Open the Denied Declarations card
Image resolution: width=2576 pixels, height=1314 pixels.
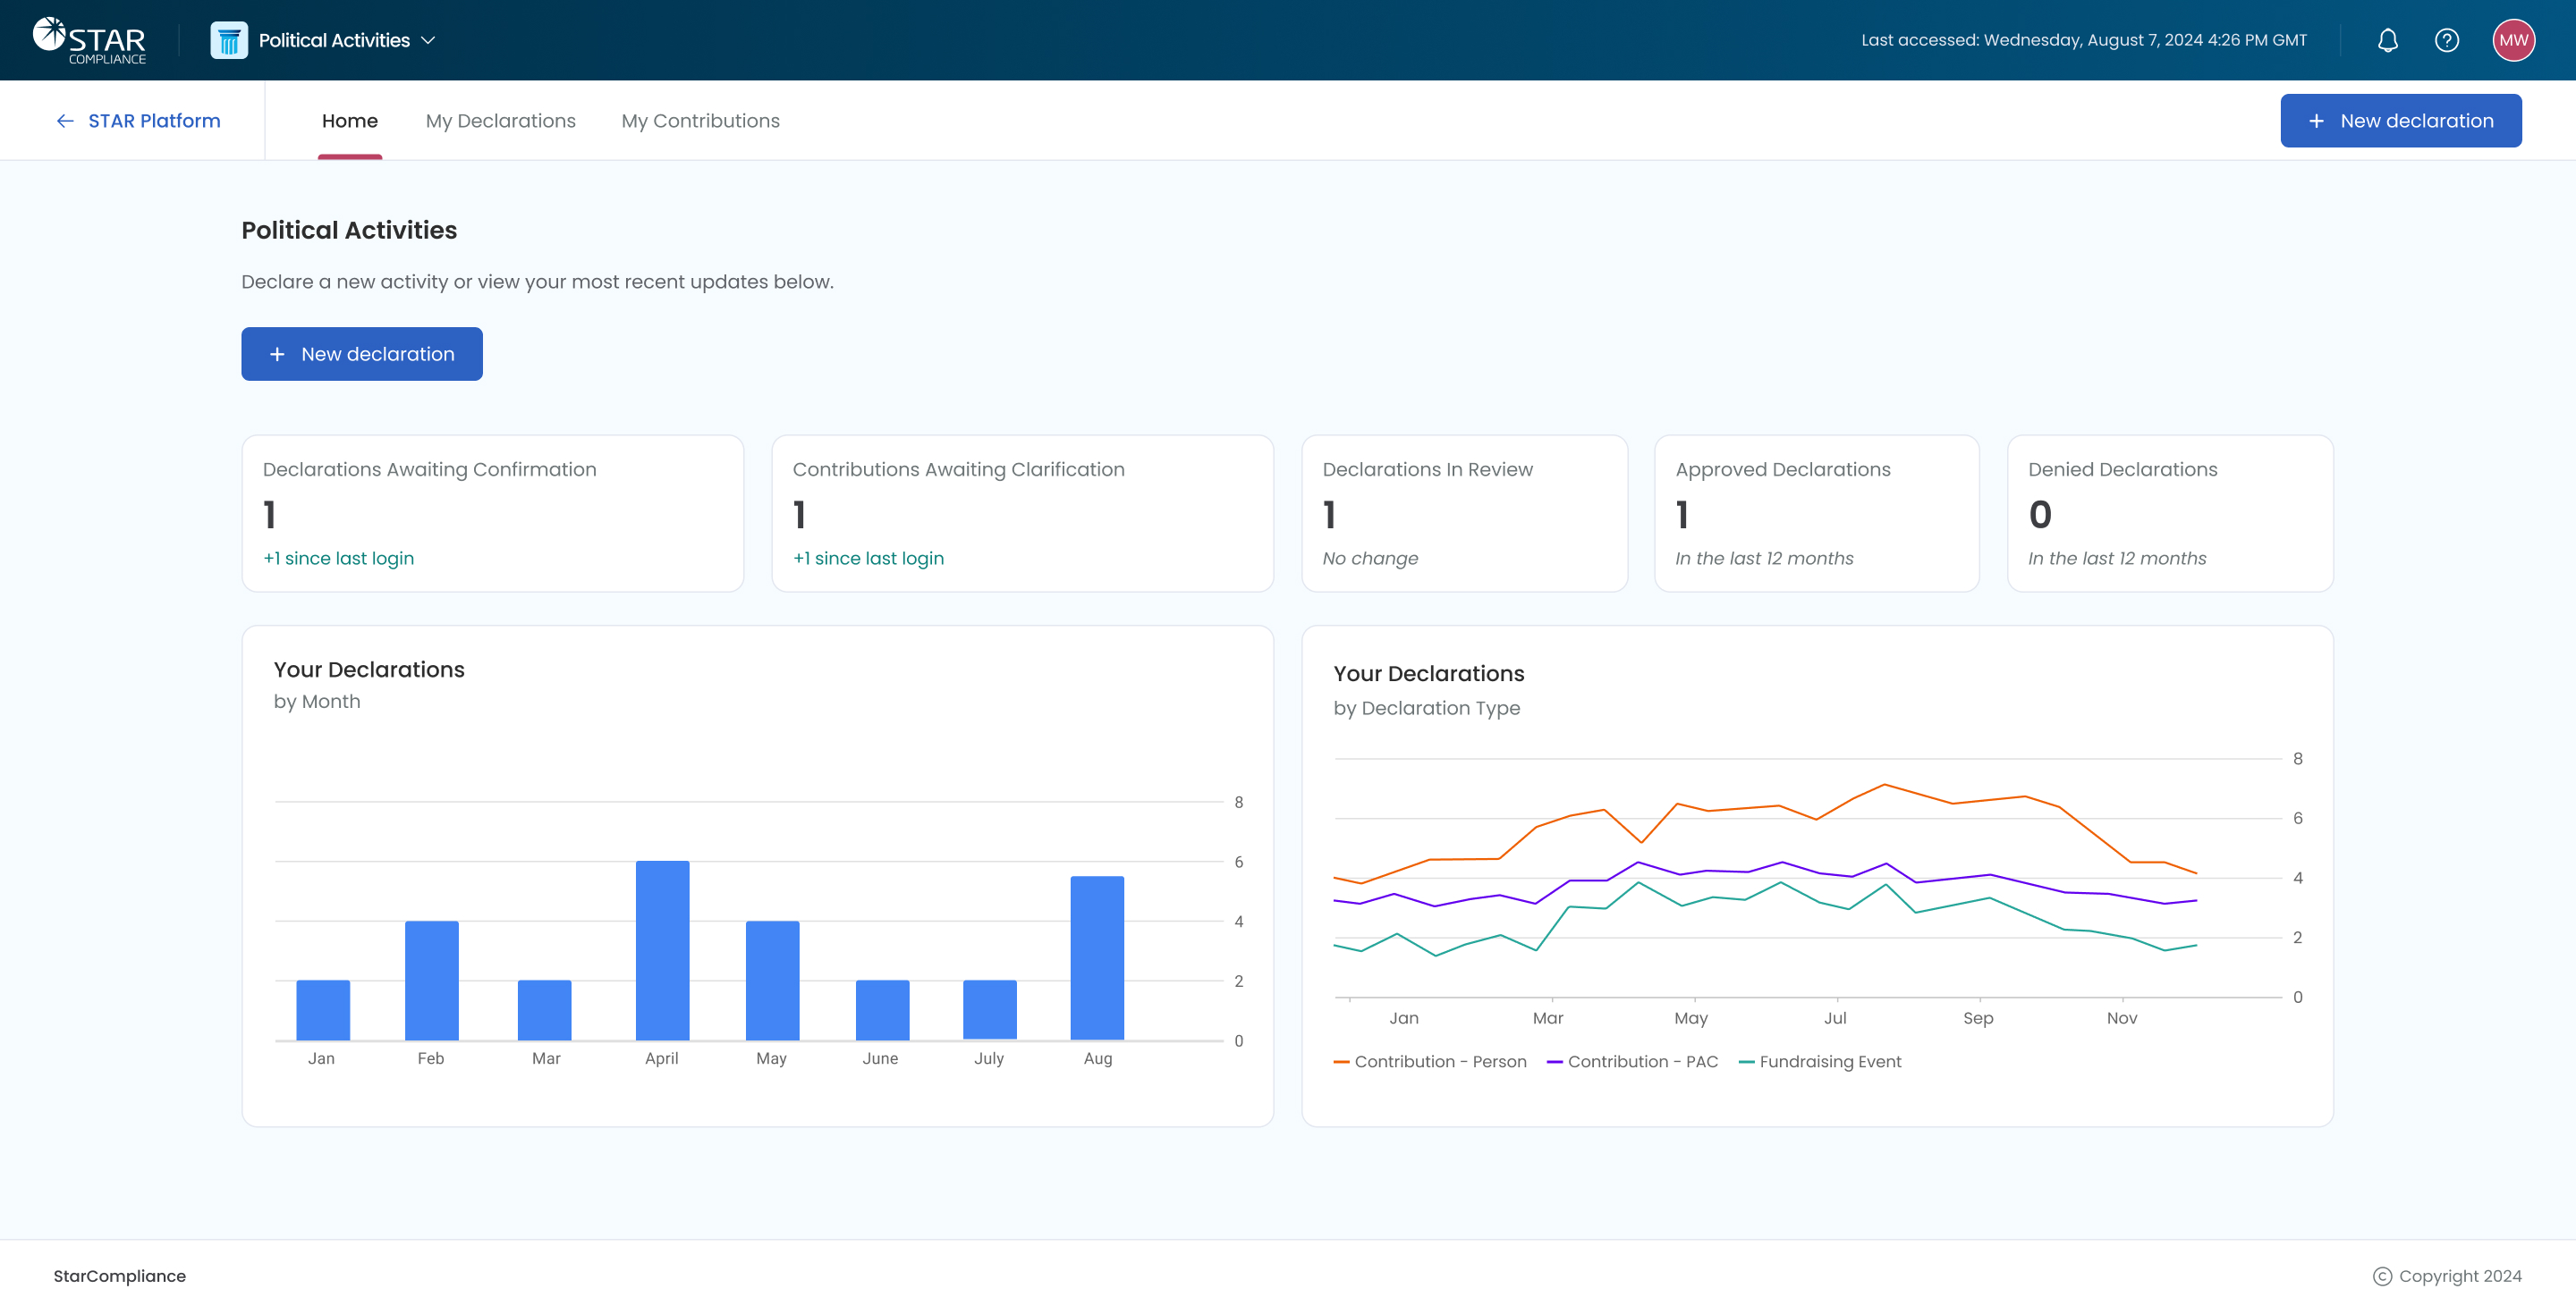(x=2169, y=512)
